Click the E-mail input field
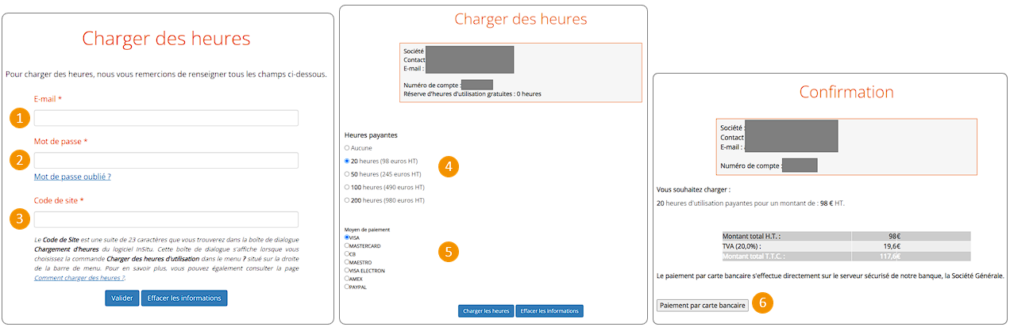The width and height of the screenshot is (1010, 327). [166, 118]
